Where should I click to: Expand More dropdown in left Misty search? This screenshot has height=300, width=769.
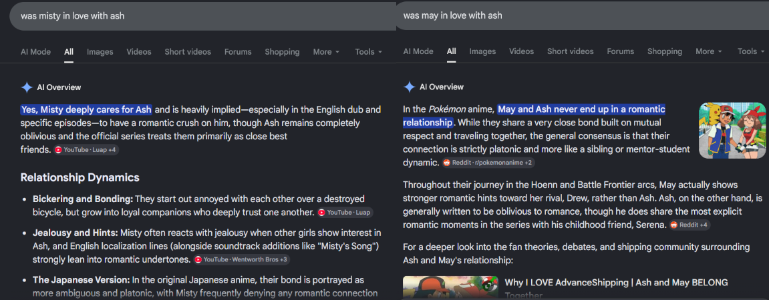326,52
